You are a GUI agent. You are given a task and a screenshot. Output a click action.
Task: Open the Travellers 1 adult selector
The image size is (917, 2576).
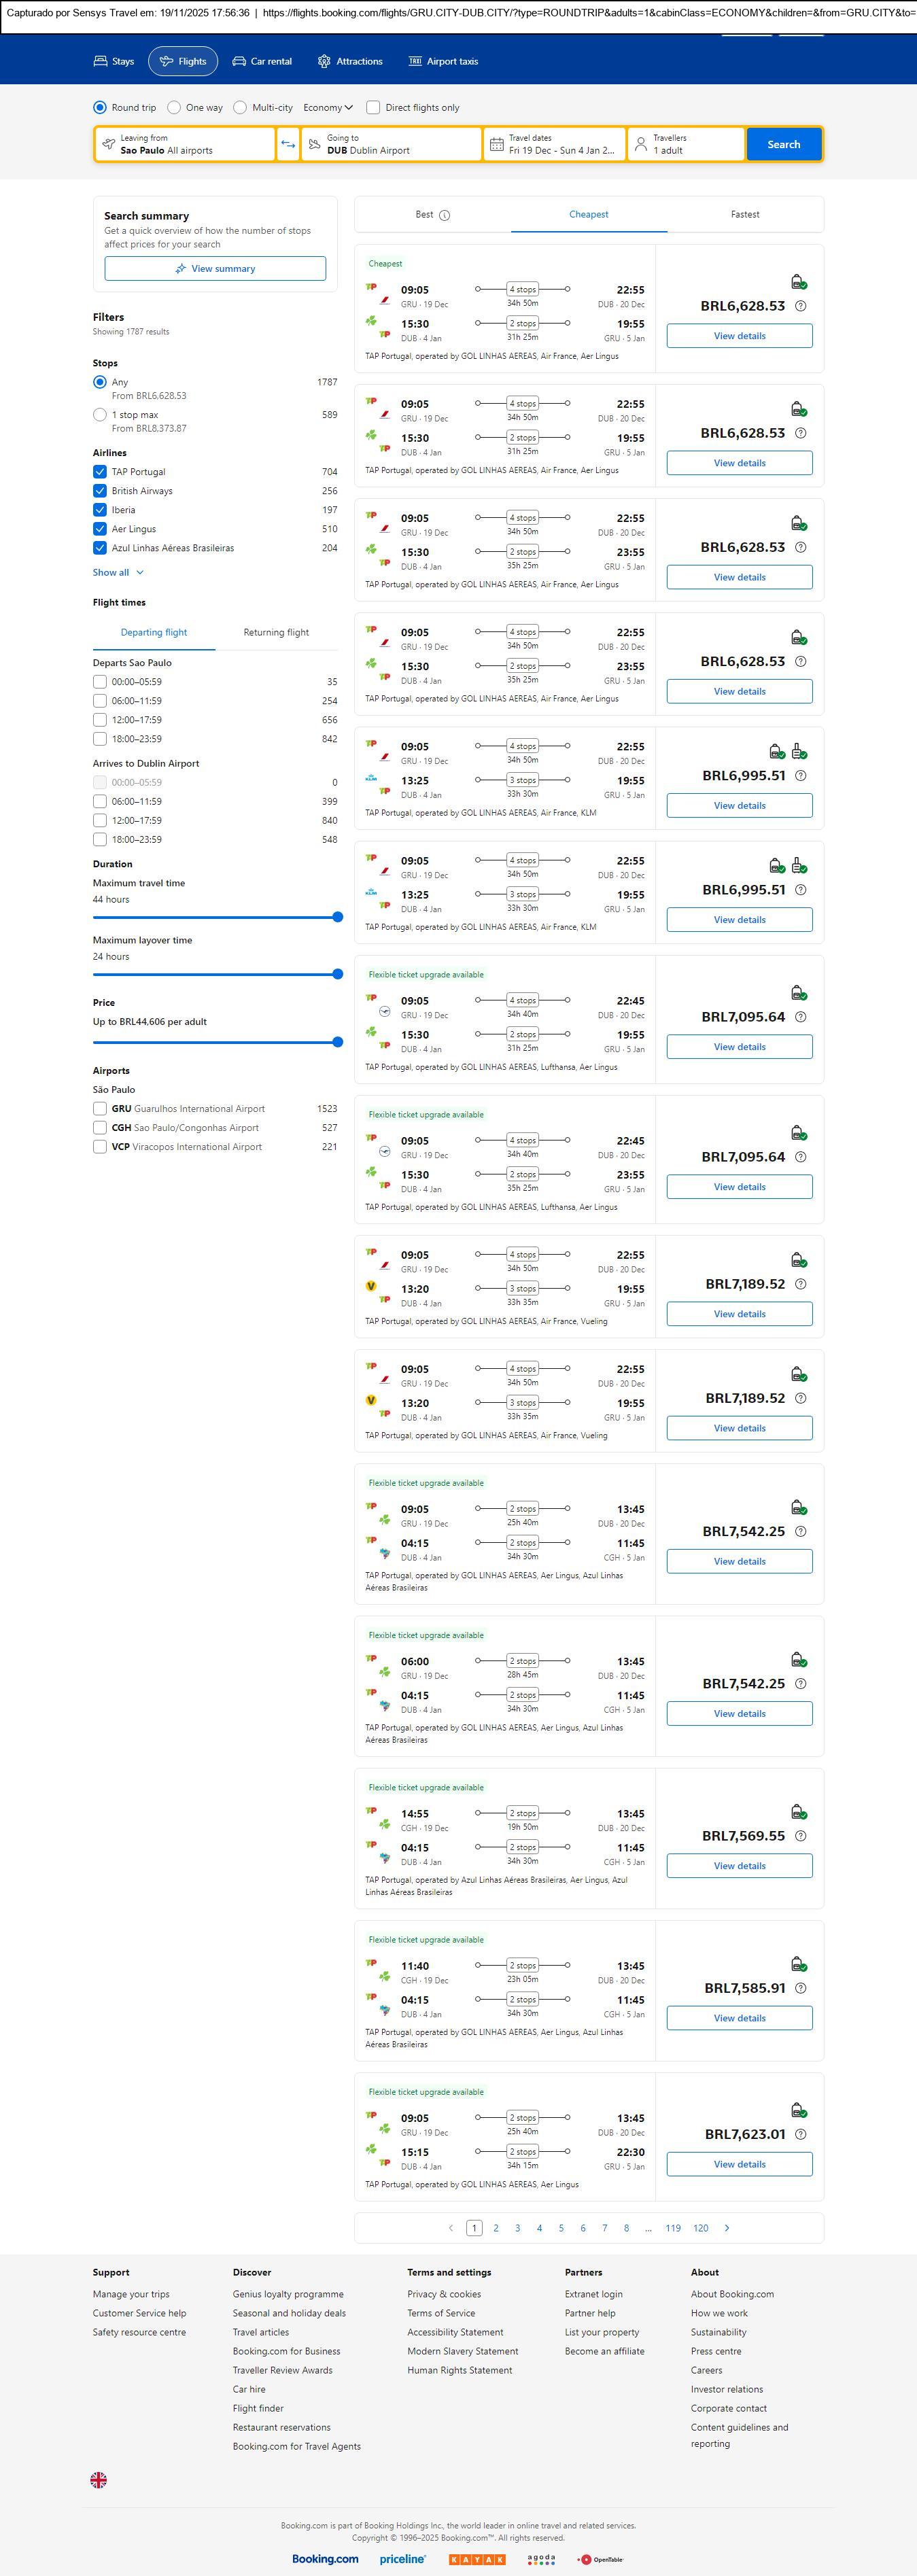coord(686,144)
